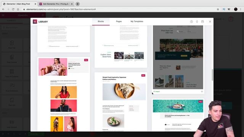Image resolution: width=244 pixels, height=137 pixels.
Task: Click the library info icon
Action: [191, 22]
